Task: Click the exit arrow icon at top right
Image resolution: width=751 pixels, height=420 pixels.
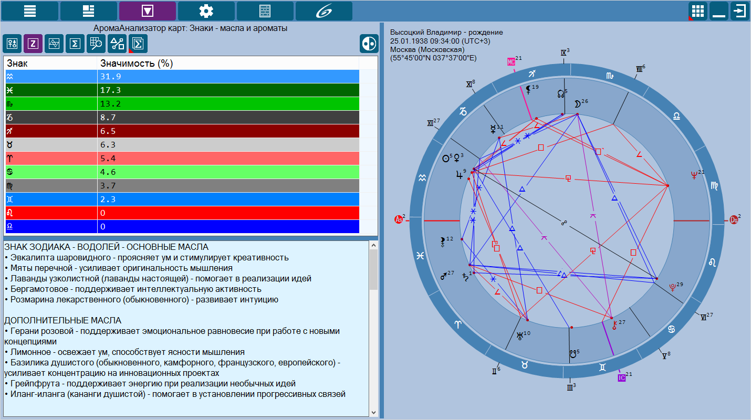Action: (x=739, y=11)
